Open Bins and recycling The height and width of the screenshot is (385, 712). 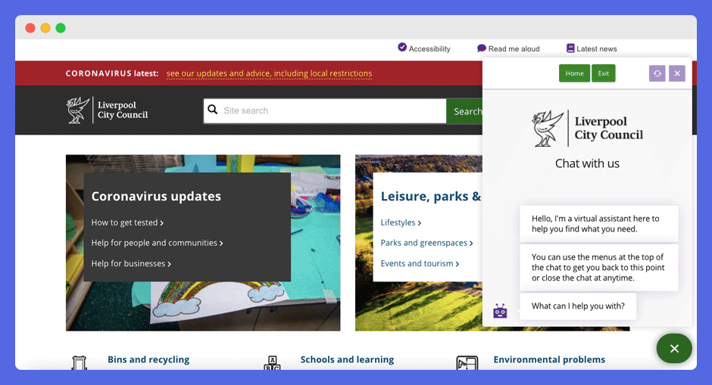coord(148,359)
